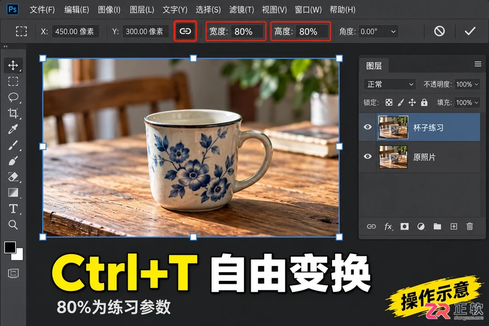
Task: Select the Lasso tool
Action: coord(13,97)
